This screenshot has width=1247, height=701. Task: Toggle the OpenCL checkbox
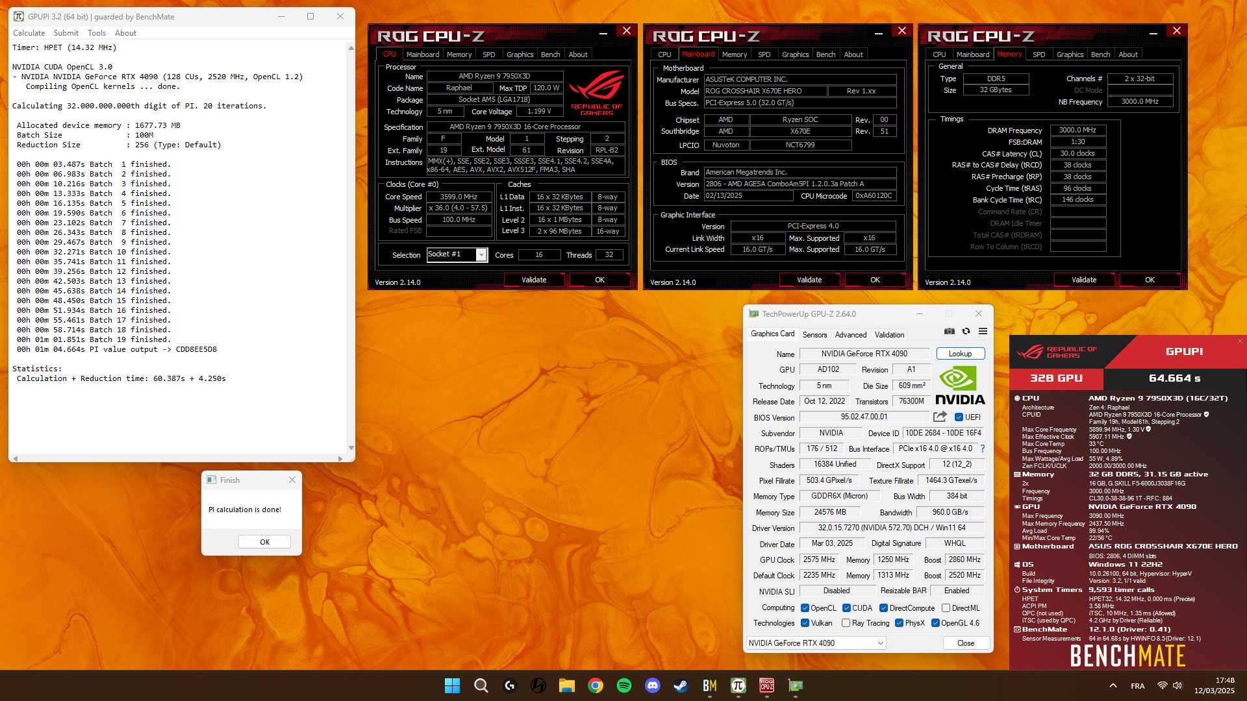click(805, 608)
